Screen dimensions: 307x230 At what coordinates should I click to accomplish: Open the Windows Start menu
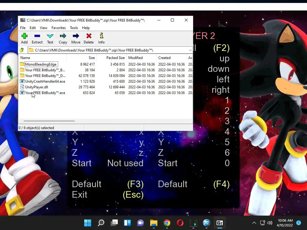(x=88, y=223)
